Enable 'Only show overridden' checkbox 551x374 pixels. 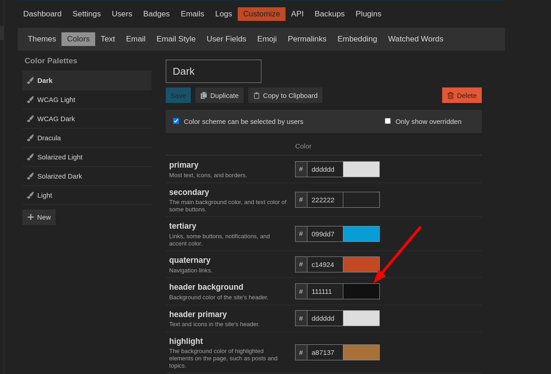pos(388,121)
